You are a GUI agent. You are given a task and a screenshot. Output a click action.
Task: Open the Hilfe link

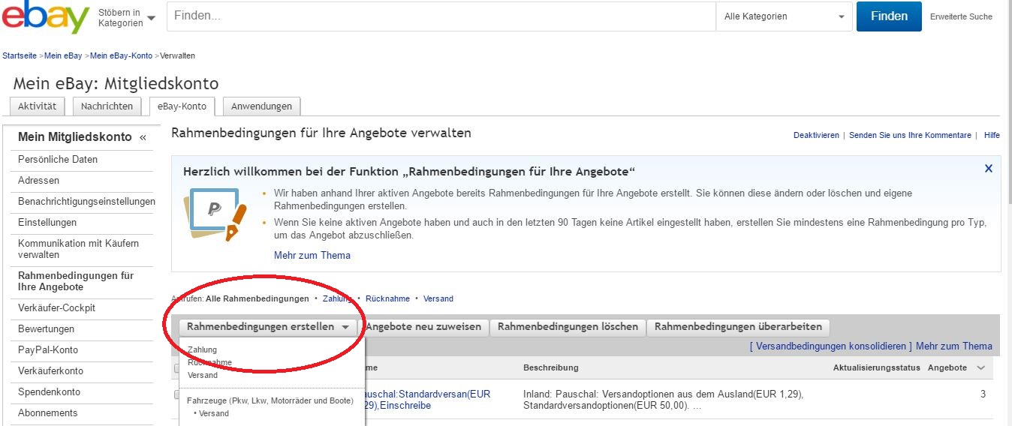point(992,135)
